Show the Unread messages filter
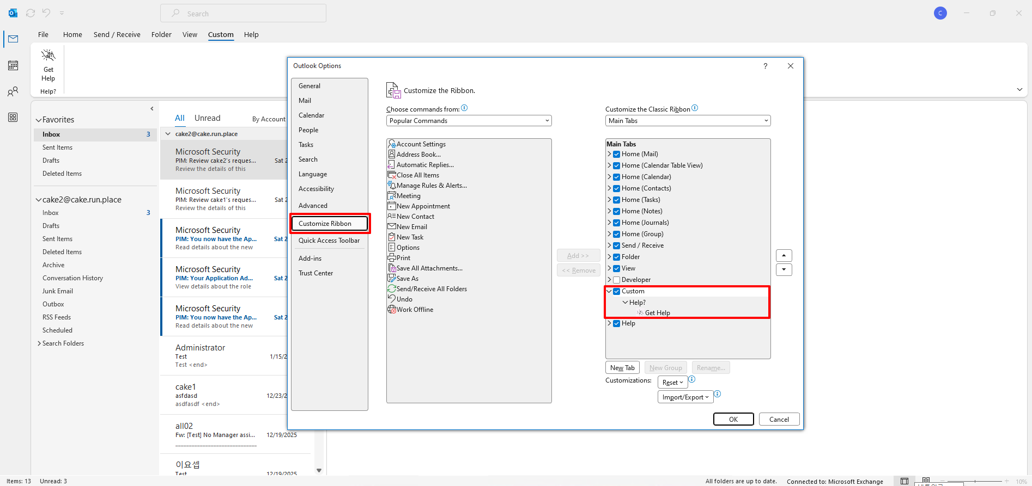The image size is (1032, 486). [x=208, y=118]
